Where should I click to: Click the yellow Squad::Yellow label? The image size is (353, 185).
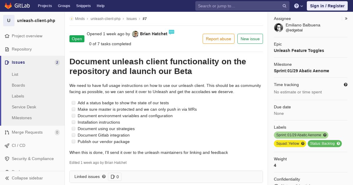[x=290, y=144]
